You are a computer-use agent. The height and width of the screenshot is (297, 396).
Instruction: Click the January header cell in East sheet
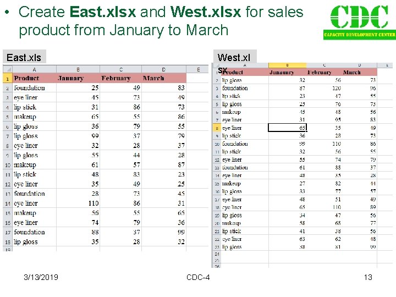78,79
